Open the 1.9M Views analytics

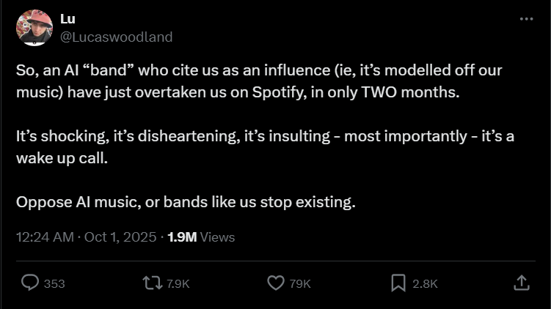pyautogui.click(x=201, y=237)
